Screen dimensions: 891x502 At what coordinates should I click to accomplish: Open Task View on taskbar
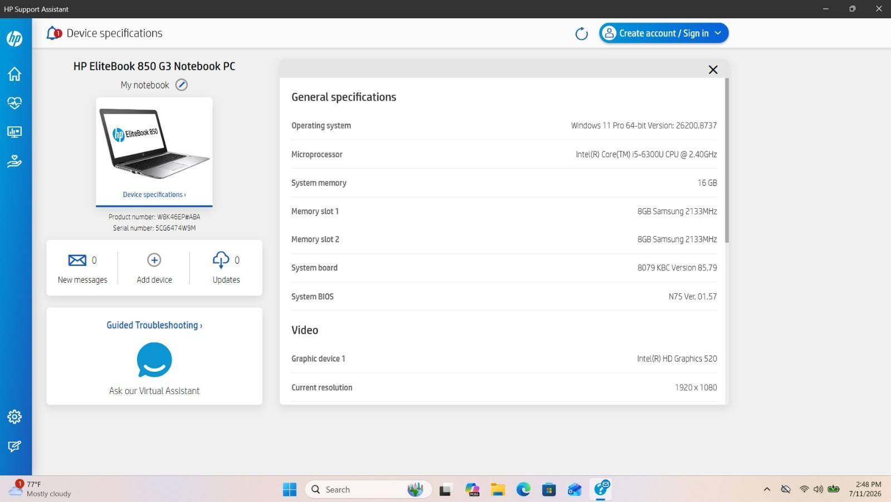click(x=445, y=490)
